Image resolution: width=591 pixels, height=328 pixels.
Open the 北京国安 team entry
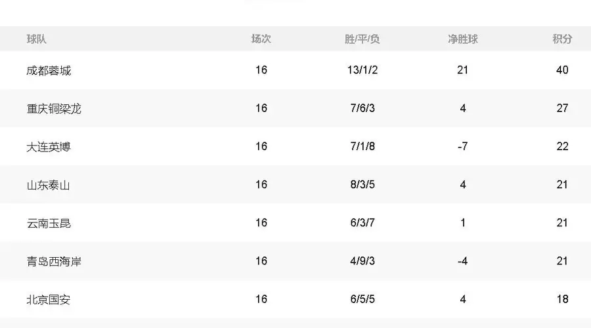49,300
